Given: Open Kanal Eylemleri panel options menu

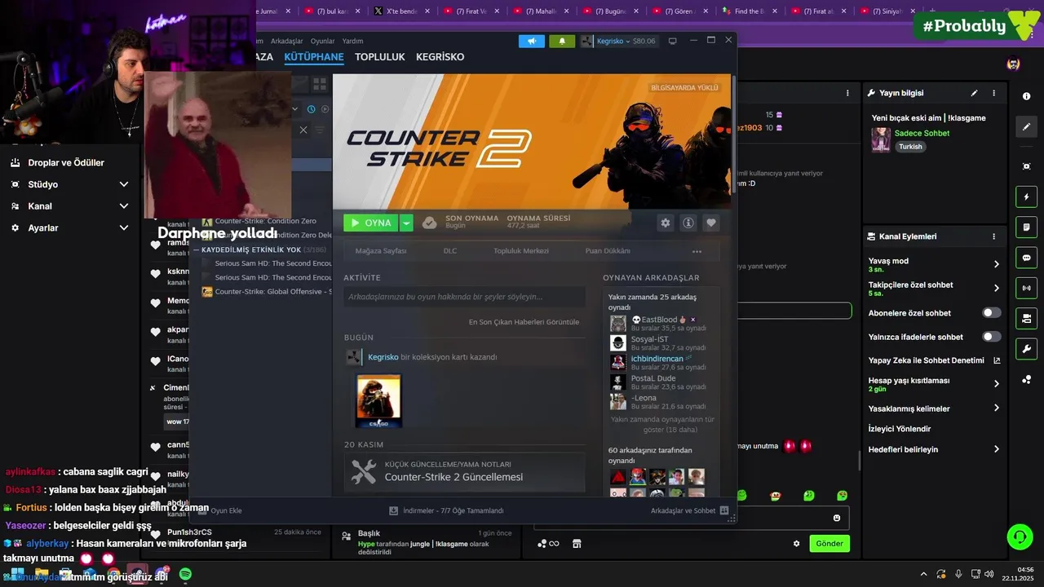Looking at the screenshot, I should pos(993,236).
